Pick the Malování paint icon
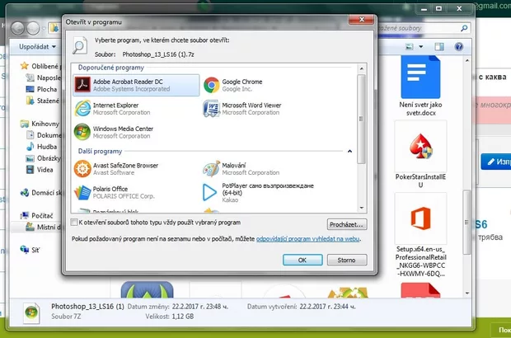The height and width of the screenshot is (338, 511). click(211, 169)
